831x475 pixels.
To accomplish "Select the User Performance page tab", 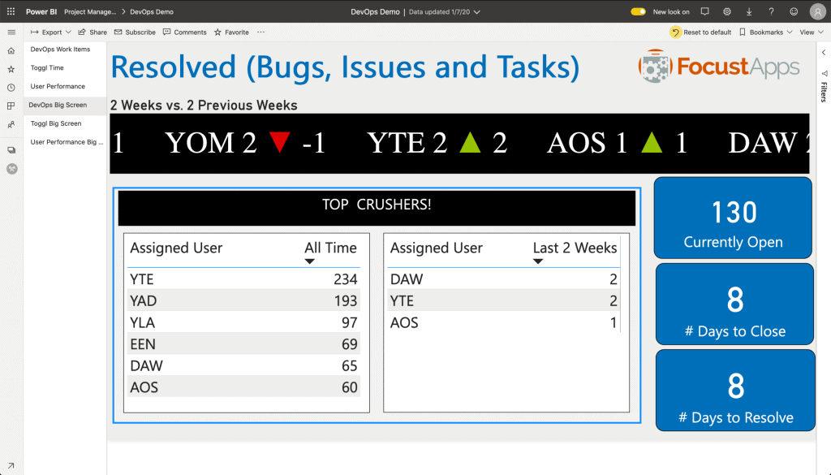I will point(58,87).
